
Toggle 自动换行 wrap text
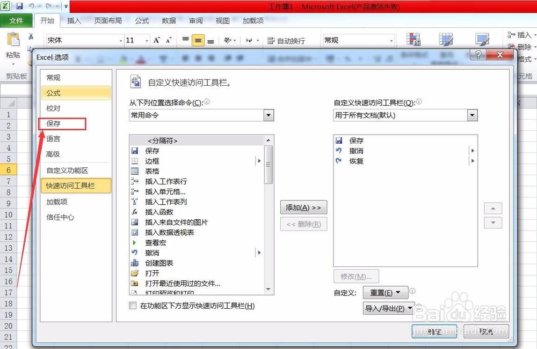286,41
